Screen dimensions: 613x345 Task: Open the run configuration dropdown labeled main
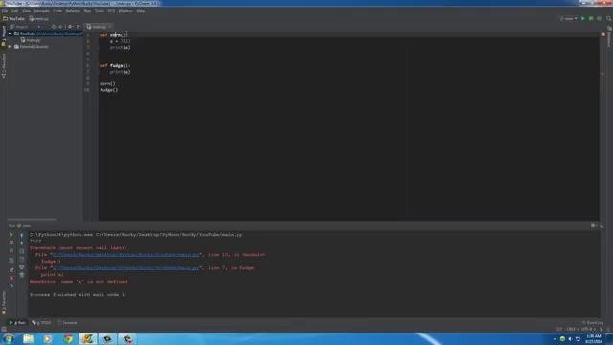coord(568,19)
